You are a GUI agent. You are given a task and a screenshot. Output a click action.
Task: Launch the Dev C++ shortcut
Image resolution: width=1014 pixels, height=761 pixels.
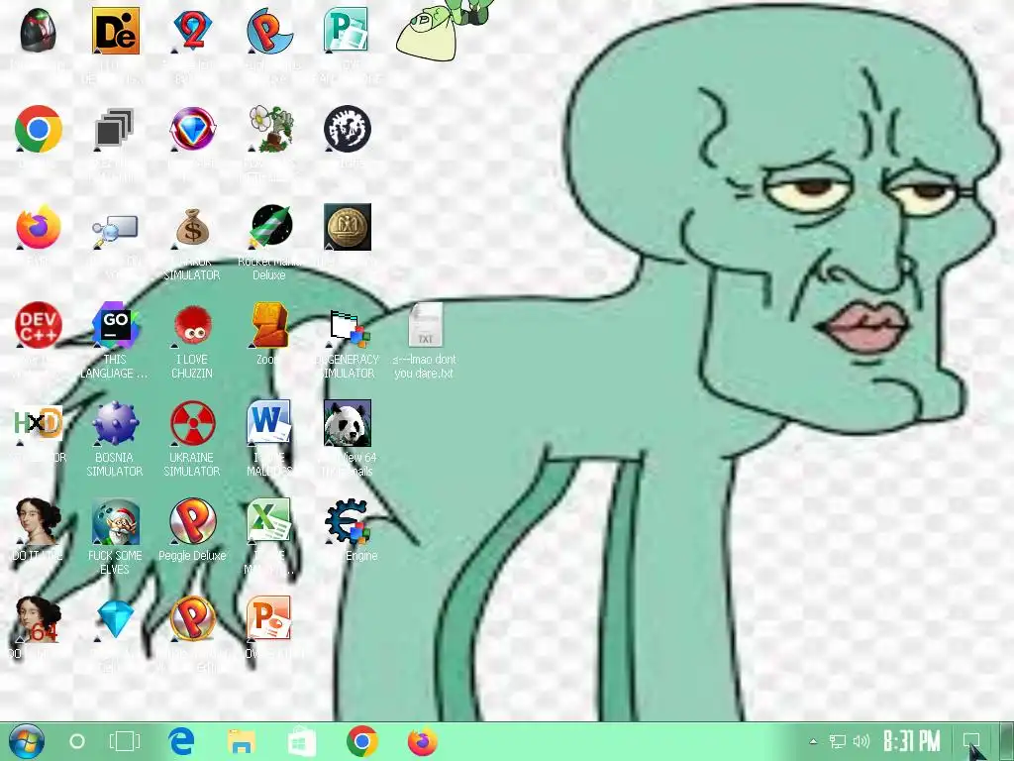point(39,325)
